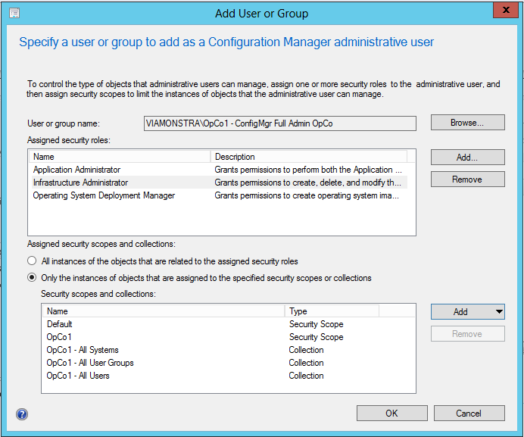The width and height of the screenshot is (524, 437).
Task: Select the Infrastructure Administrator role row
Action: tap(219, 183)
